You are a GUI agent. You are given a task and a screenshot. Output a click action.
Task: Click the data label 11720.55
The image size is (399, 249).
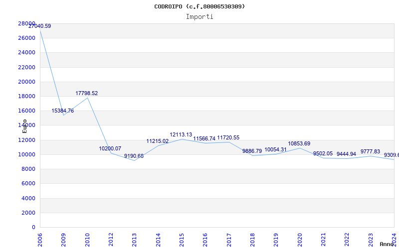pos(228,138)
